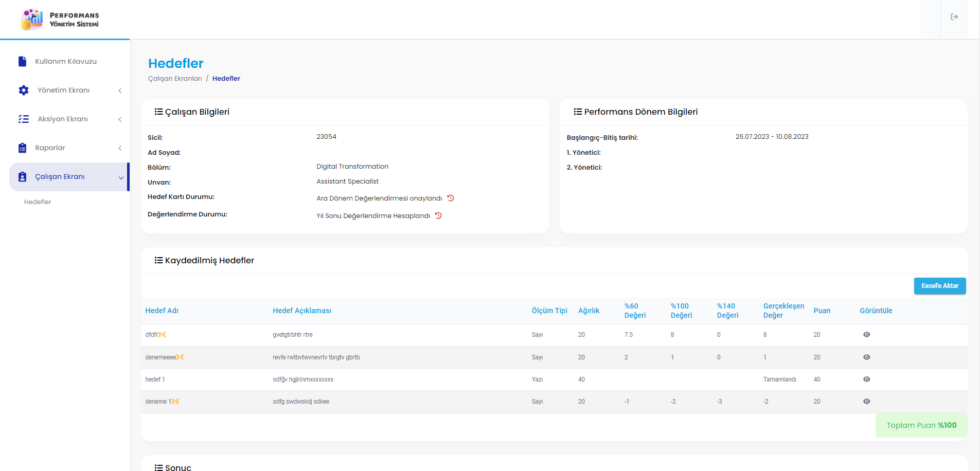This screenshot has width=980, height=471.
Task: Click Digital Transformation department text
Action: (352, 167)
